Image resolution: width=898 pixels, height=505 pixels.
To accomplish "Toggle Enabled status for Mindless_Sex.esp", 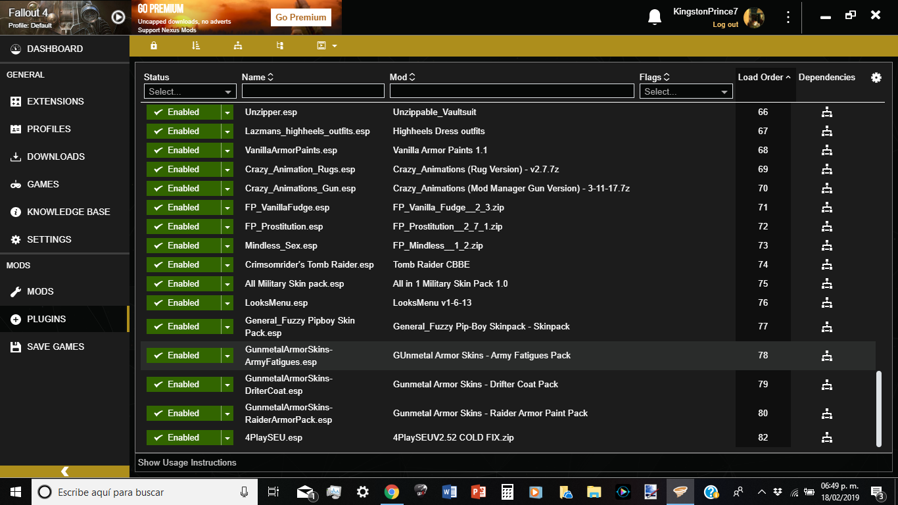I will (x=183, y=245).
